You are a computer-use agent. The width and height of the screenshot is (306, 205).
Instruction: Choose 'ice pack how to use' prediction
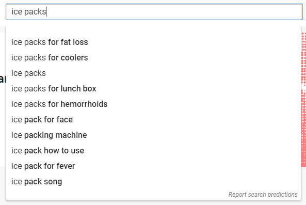click(x=153, y=151)
